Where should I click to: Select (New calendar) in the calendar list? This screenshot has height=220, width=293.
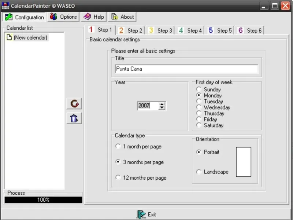(x=27, y=37)
